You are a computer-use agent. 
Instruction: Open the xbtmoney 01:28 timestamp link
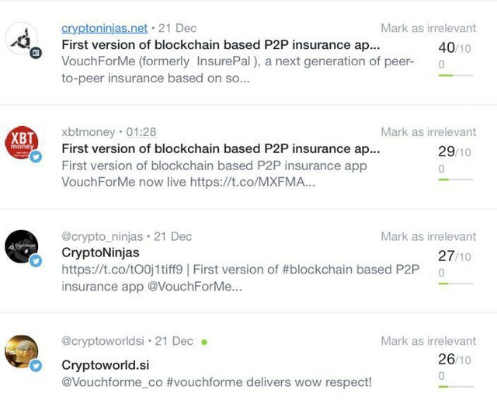[141, 132]
